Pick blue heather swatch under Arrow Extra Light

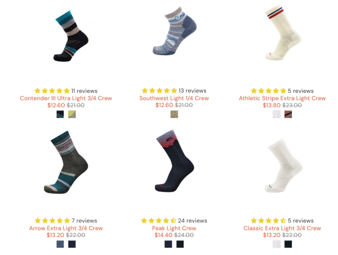click(60, 244)
